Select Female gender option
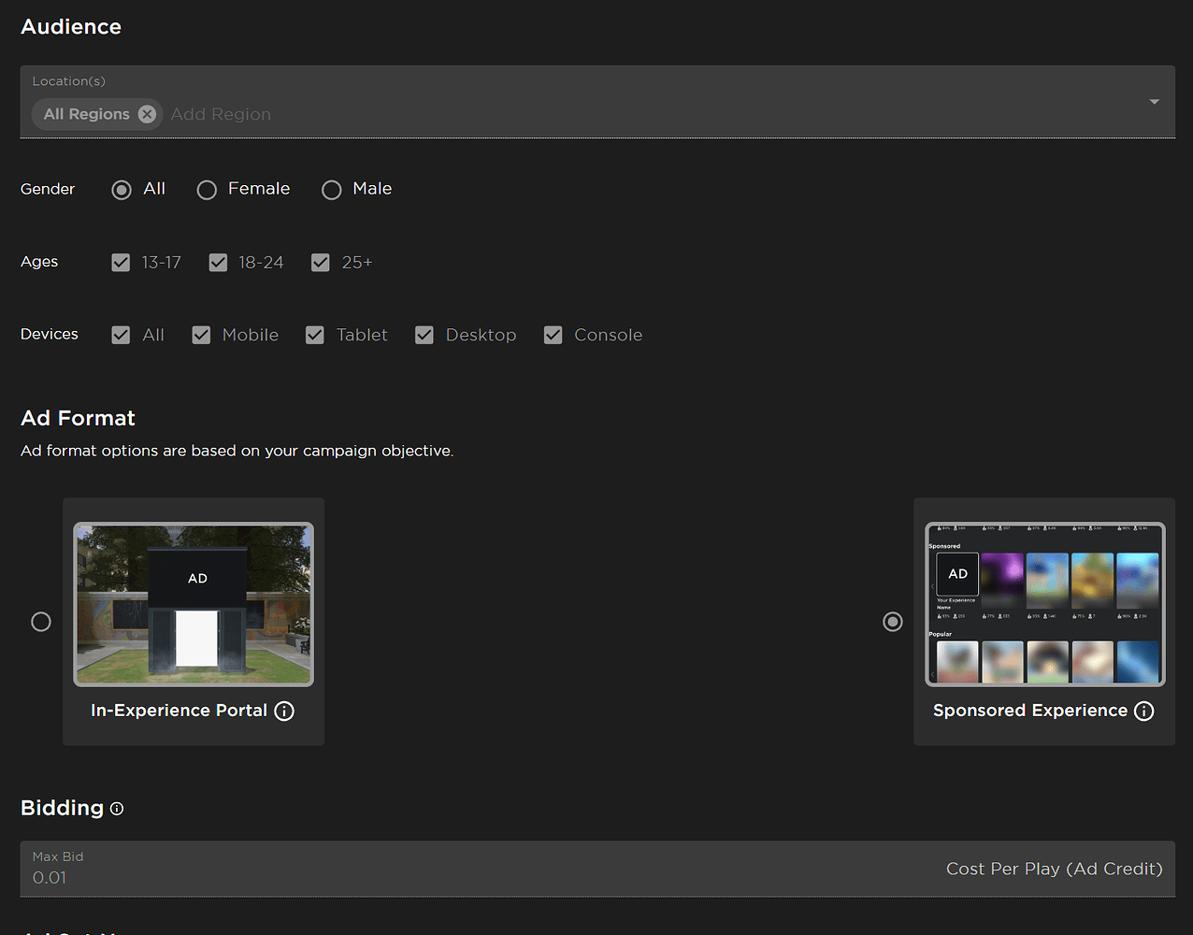Viewport: 1193px width, 935px height. tap(207, 190)
